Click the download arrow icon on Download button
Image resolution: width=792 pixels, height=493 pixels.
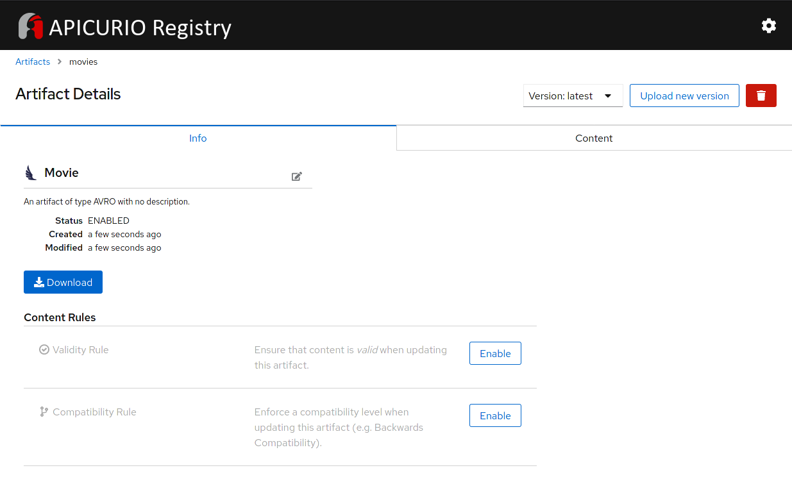click(x=39, y=281)
